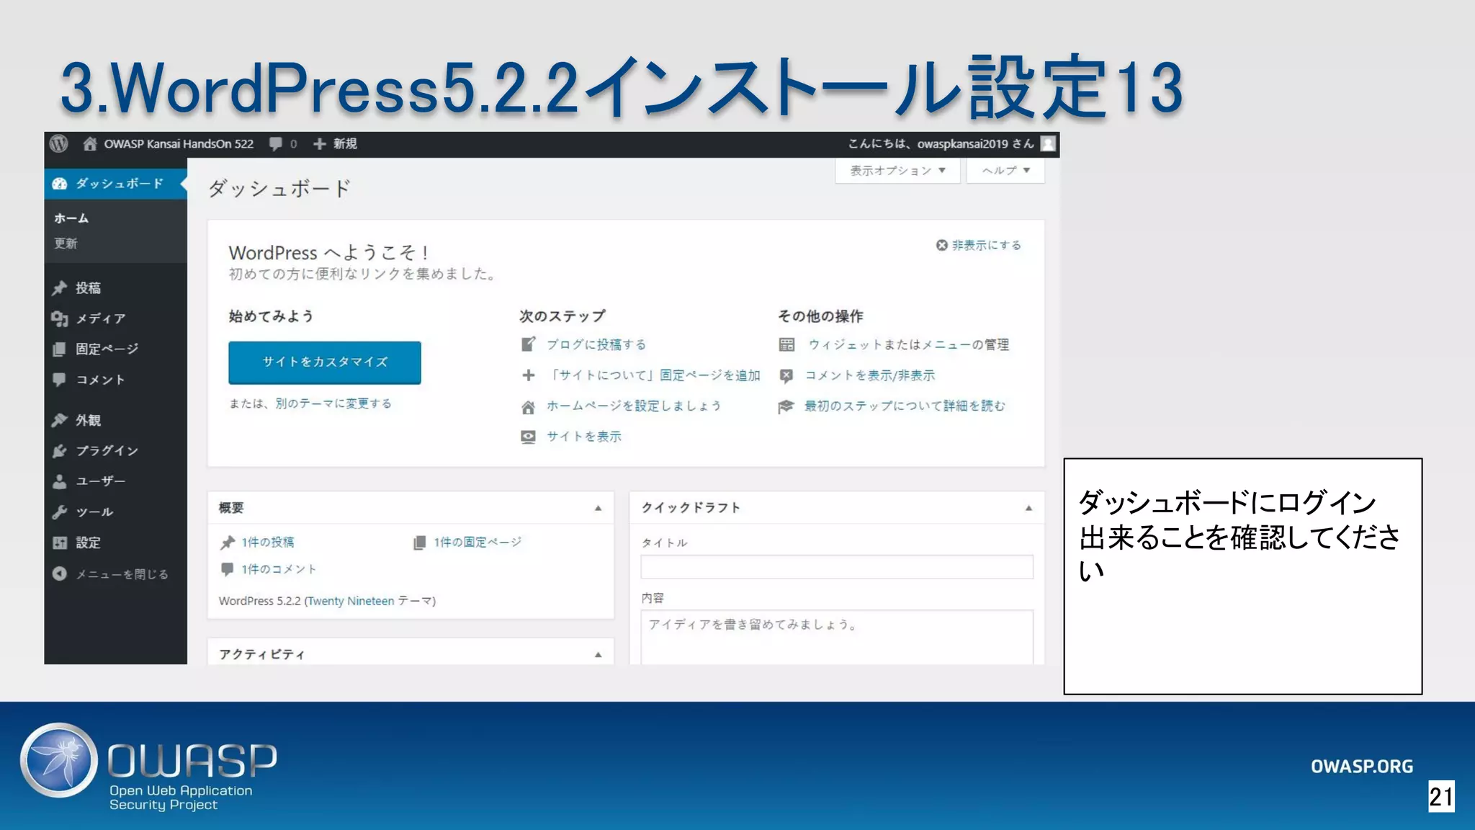Open メニュー link in その他の操作
This screenshot has width=1475, height=830.
tap(946, 344)
